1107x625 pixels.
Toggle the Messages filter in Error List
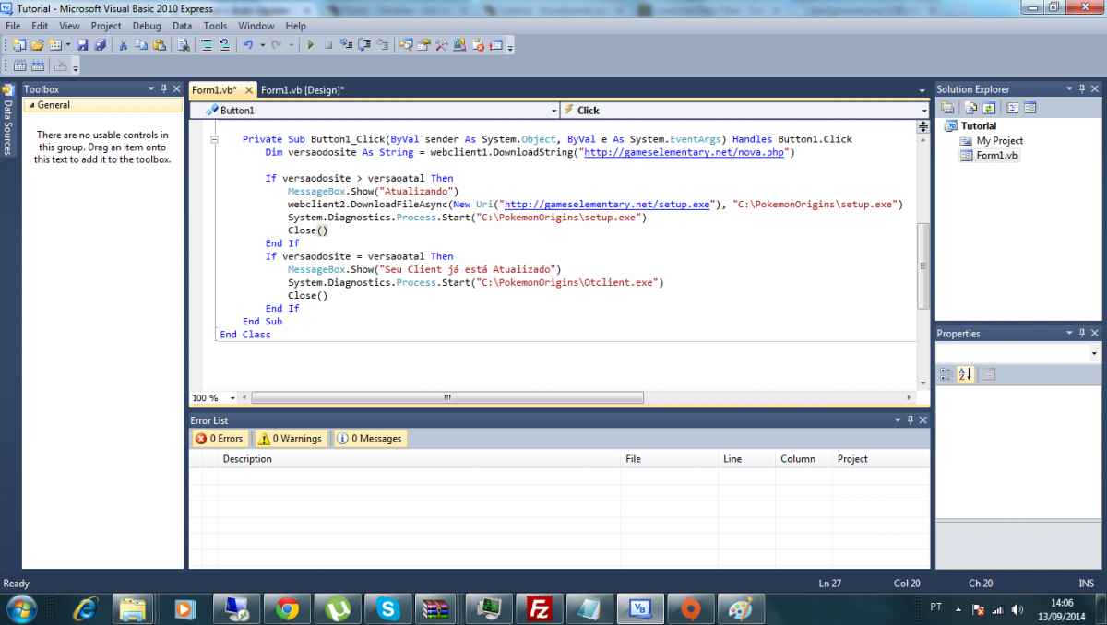point(369,439)
